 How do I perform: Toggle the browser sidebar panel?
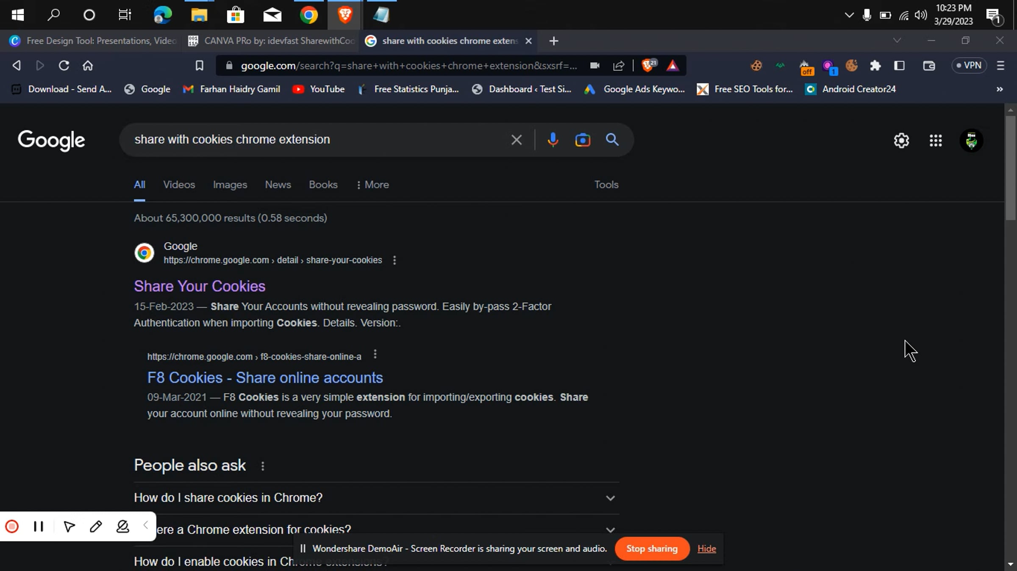(899, 66)
